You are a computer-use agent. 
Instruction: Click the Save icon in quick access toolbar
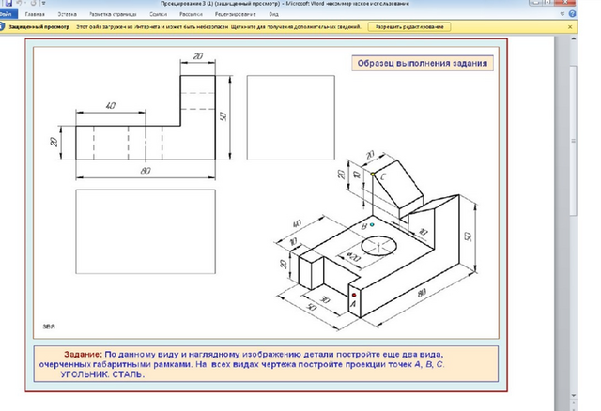pyautogui.click(x=8, y=3)
